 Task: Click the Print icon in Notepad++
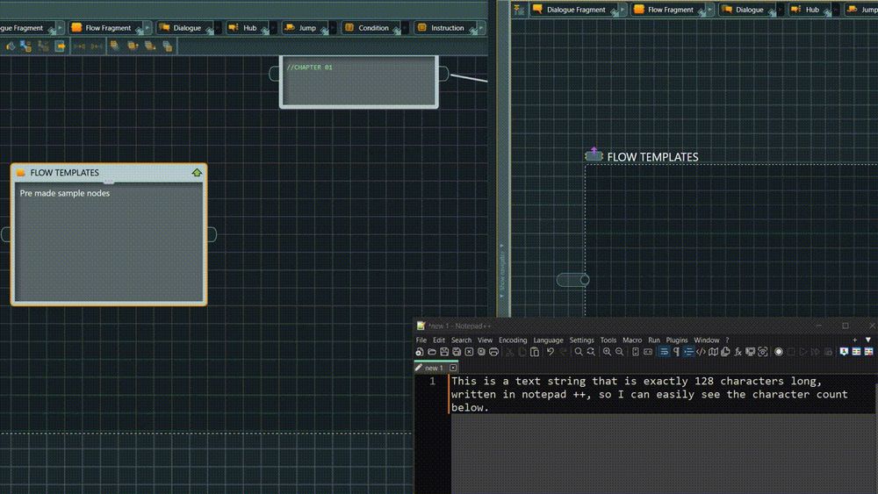click(493, 352)
